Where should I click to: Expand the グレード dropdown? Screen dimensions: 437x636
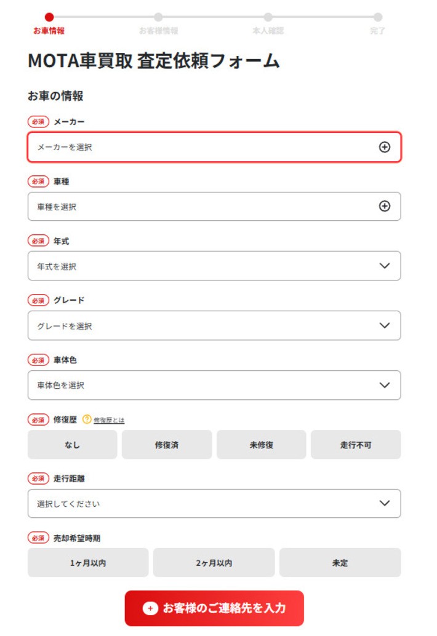pos(214,326)
